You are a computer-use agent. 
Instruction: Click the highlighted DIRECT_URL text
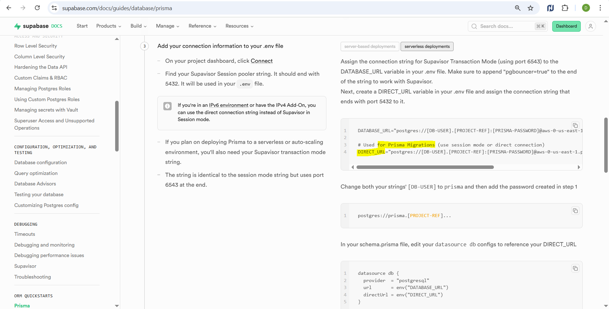[371, 152]
